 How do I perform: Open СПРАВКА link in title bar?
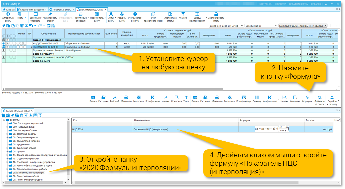[316, 4]
